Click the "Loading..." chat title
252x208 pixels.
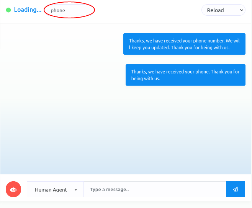point(28,10)
